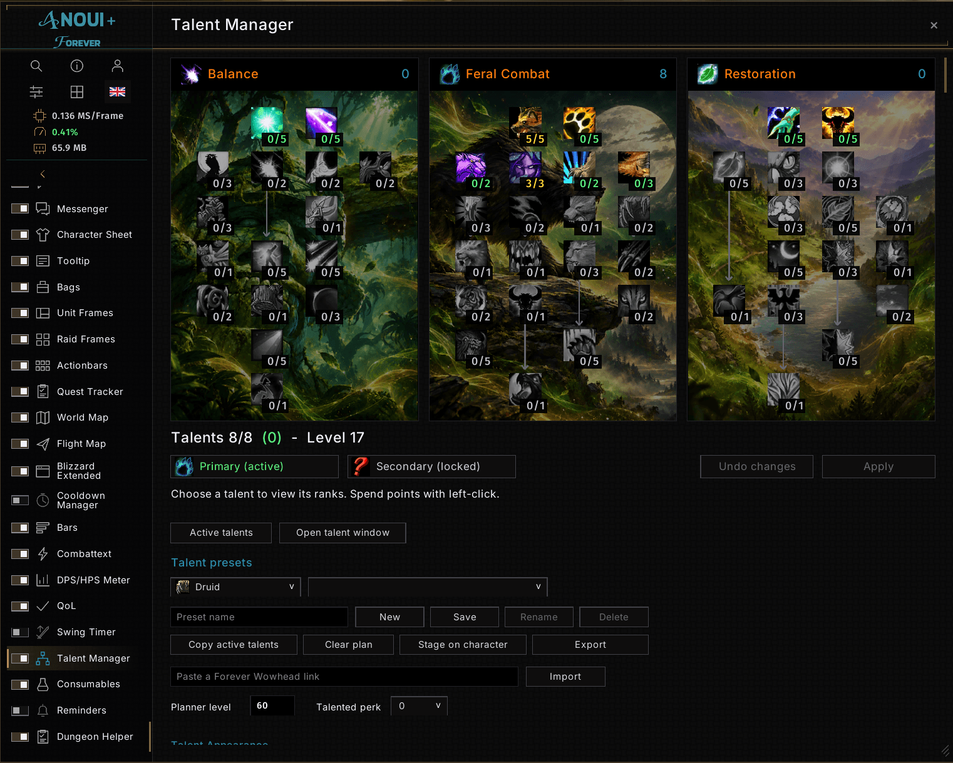The height and width of the screenshot is (763, 953).
Task: Go to the World Map section
Action: 83,417
